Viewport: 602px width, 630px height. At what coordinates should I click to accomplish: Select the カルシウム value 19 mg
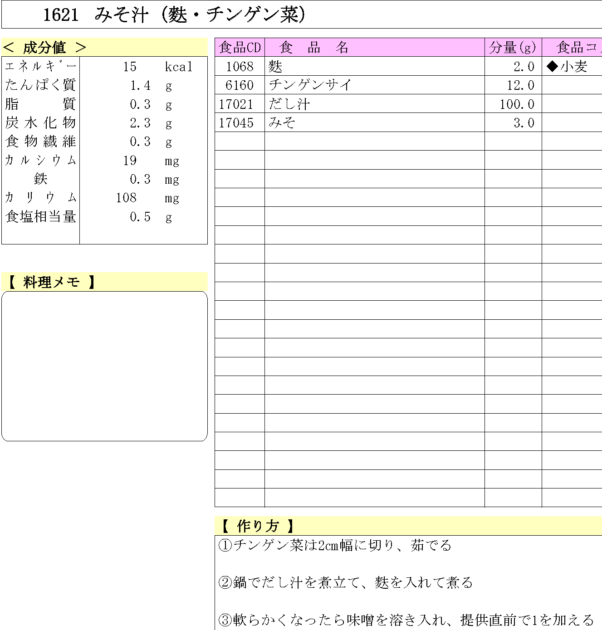coord(130,161)
